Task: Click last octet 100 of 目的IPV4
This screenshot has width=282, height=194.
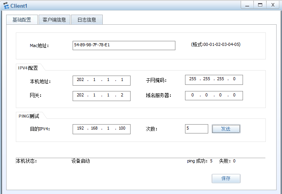Action: click(x=122, y=128)
